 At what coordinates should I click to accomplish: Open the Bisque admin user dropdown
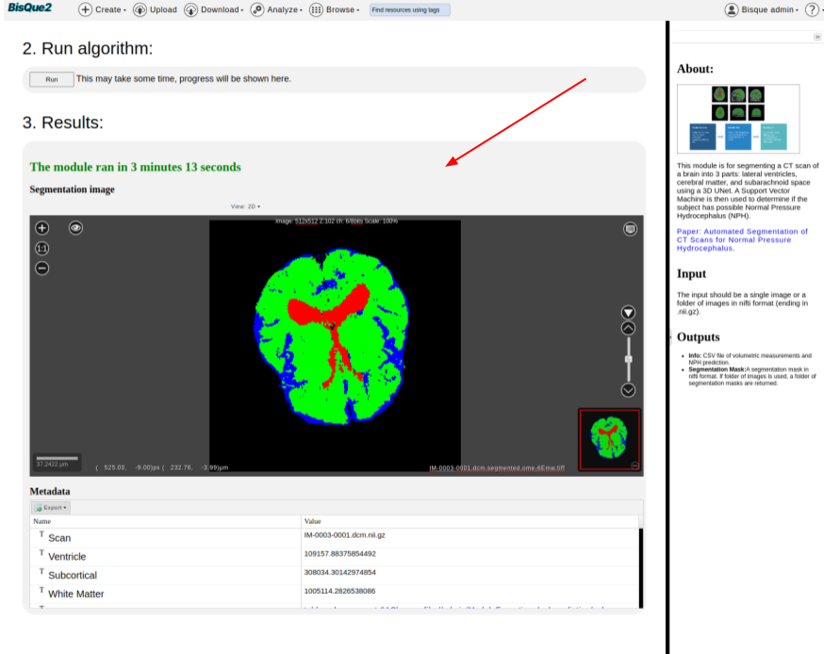coord(762,9)
